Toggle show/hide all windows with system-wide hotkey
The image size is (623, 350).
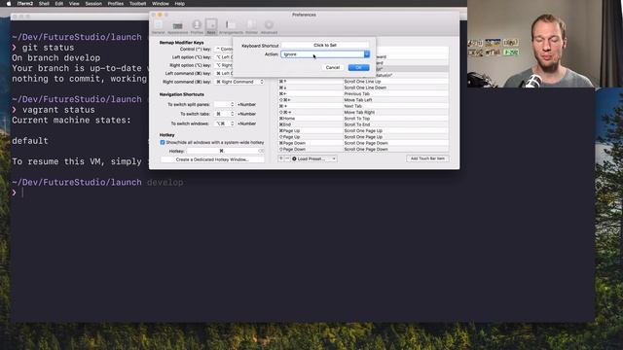pyautogui.click(x=163, y=143)
